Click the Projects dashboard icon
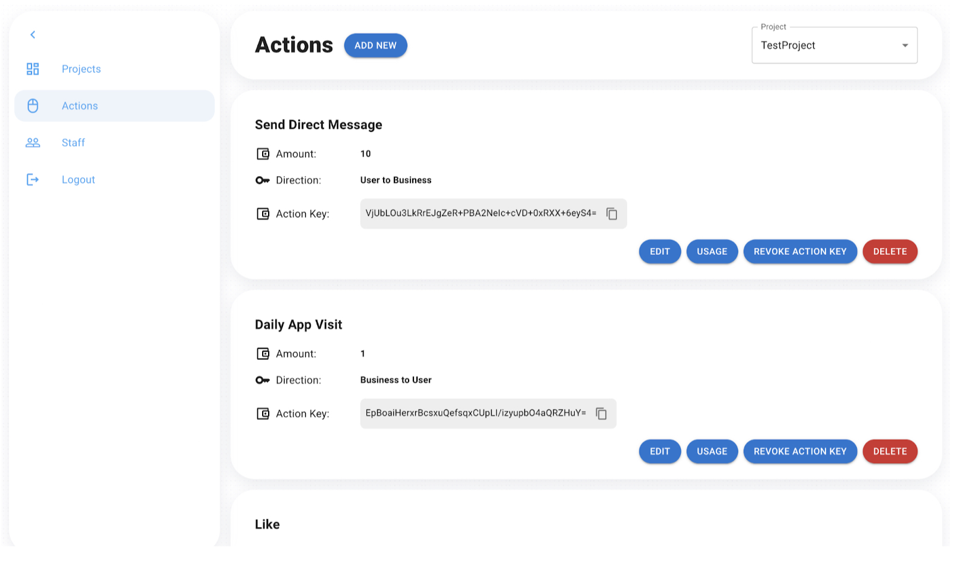 pyautogui.click(x=33, y=69)
